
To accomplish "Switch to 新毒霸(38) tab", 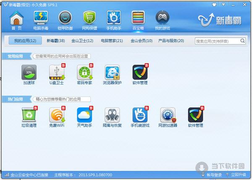I will (x=56, y=41).
